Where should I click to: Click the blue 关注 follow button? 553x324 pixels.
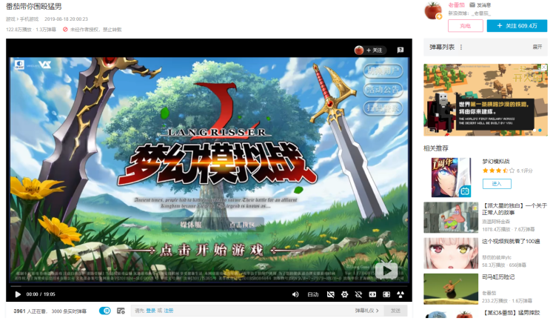[x=517, y=25]
